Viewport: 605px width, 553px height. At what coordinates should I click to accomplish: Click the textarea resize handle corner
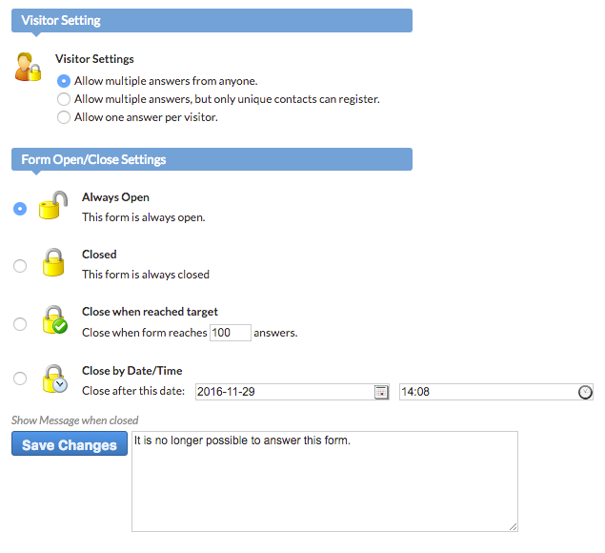click(513, 526)
